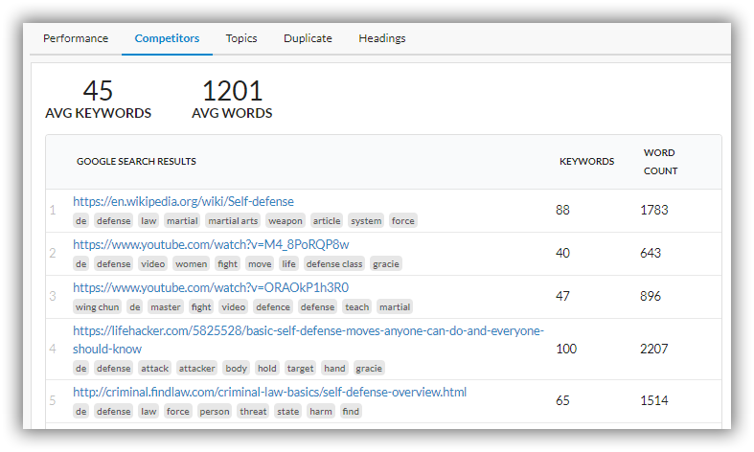Click word count 896 in row 3
This screenshot has height=452, width=754.
(x=651, y=296)
